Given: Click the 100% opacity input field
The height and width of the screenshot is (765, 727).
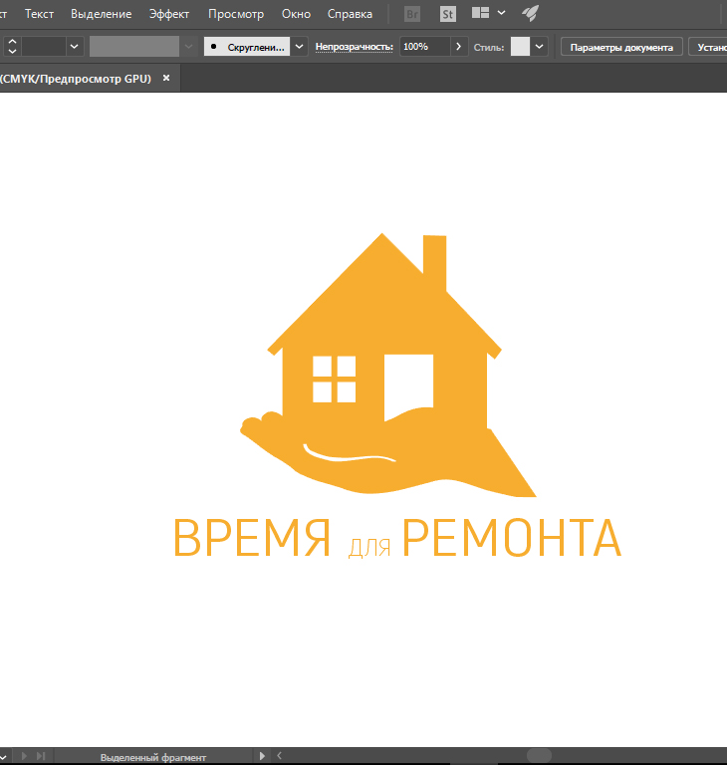Looking at the screenshot, I should point(424,47).
